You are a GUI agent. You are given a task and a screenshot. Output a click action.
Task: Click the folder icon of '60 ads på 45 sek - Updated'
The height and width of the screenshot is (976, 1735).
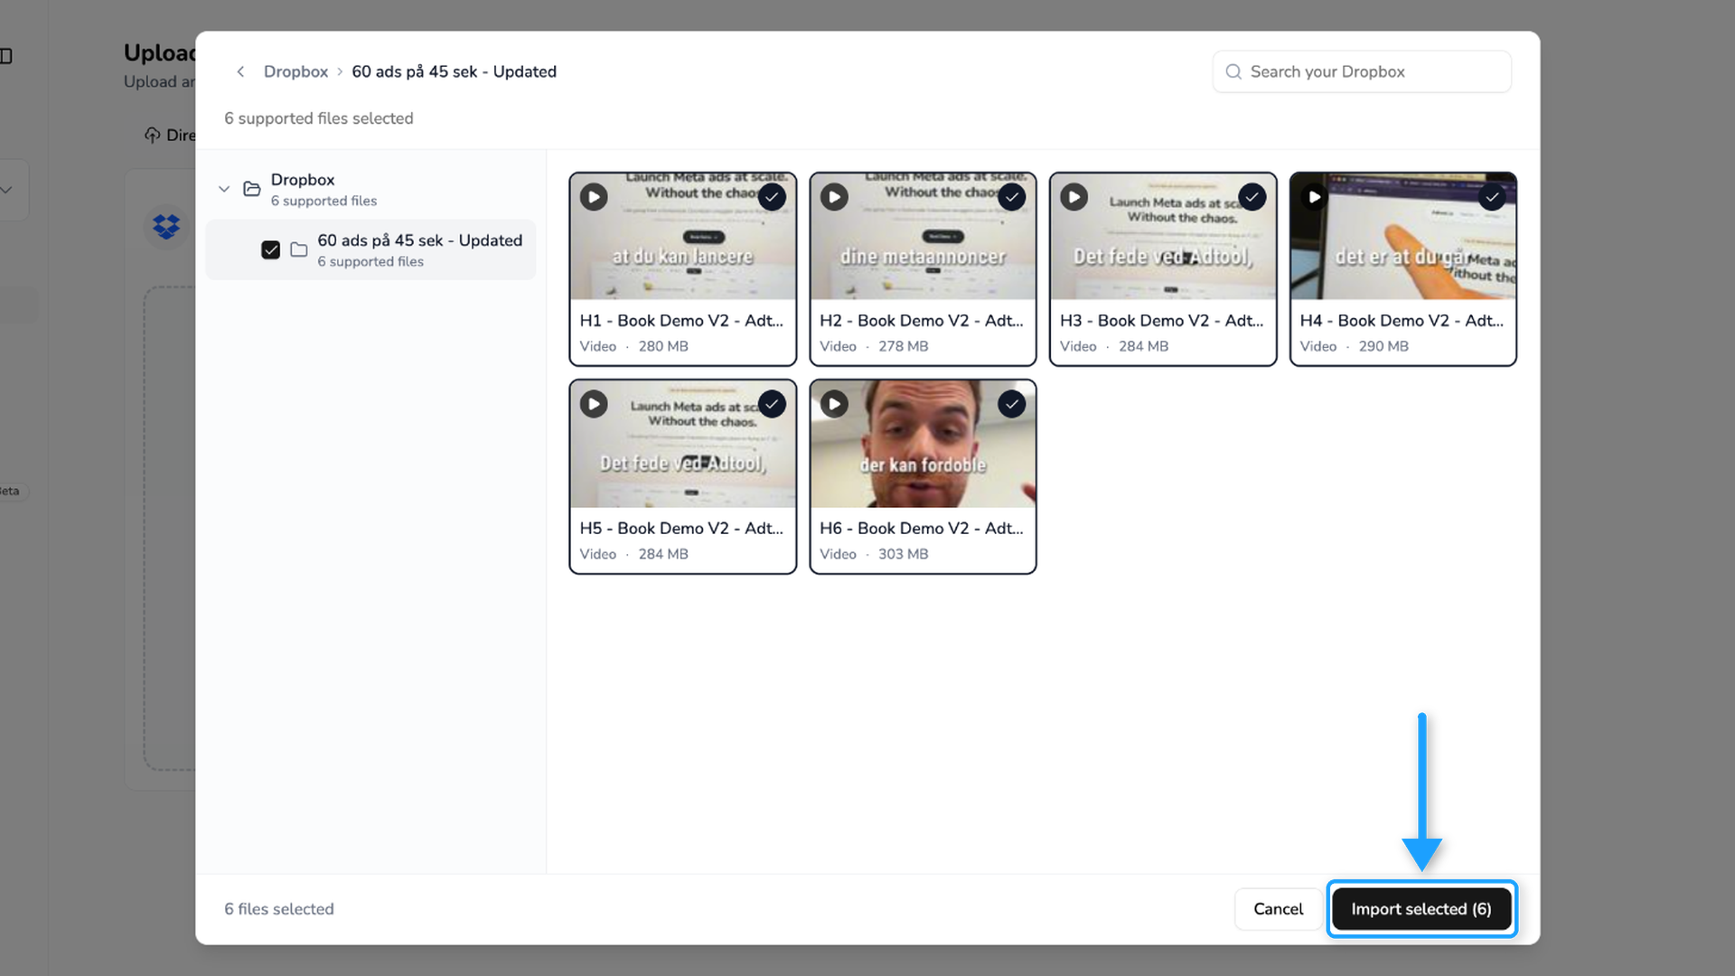[299, 249]
